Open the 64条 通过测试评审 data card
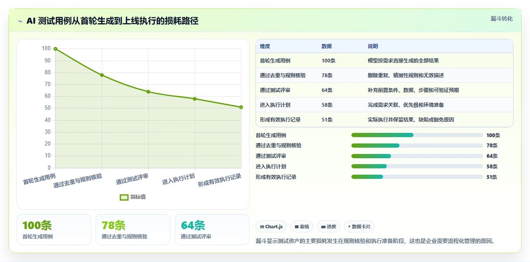530x262 pixels. click(212, 230)
